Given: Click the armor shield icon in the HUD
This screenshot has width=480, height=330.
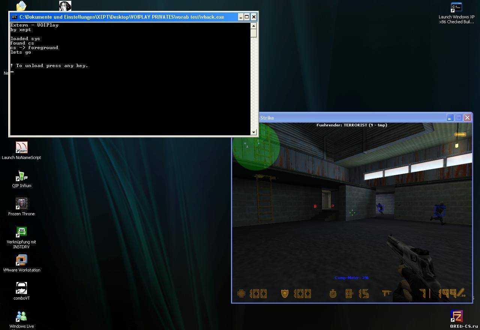Looking at the screenshot, I should coord(285,294).
